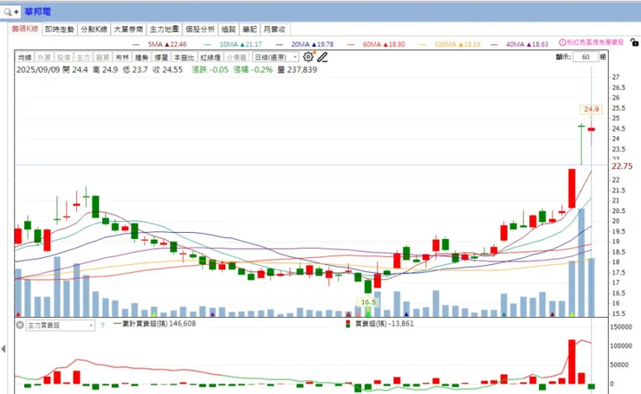The width and height of the screenshot is (641, 394).
Task: Switch to 大單券商 tab
Action: click(x=128, y=29)
